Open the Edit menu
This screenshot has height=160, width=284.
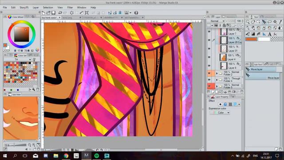(x=13, y=8)
